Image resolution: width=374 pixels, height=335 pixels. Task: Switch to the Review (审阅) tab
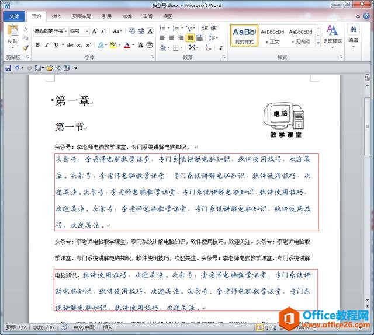148,16
